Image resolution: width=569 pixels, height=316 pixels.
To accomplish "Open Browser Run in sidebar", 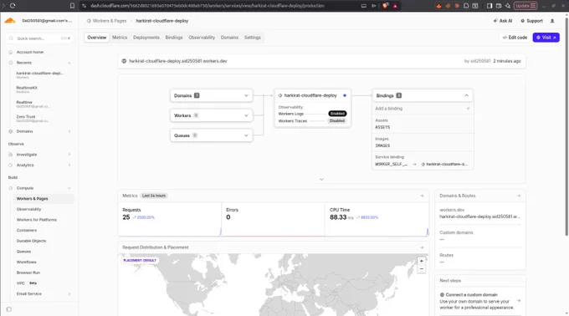I will [x=28, y=273].
